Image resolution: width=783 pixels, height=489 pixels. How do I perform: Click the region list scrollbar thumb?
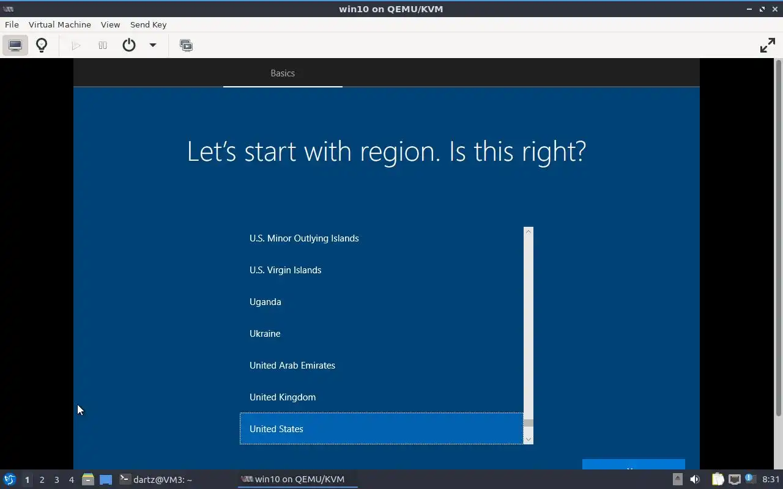coord(529,423)
